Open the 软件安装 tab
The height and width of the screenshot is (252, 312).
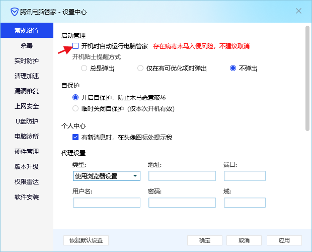point(27,197)
